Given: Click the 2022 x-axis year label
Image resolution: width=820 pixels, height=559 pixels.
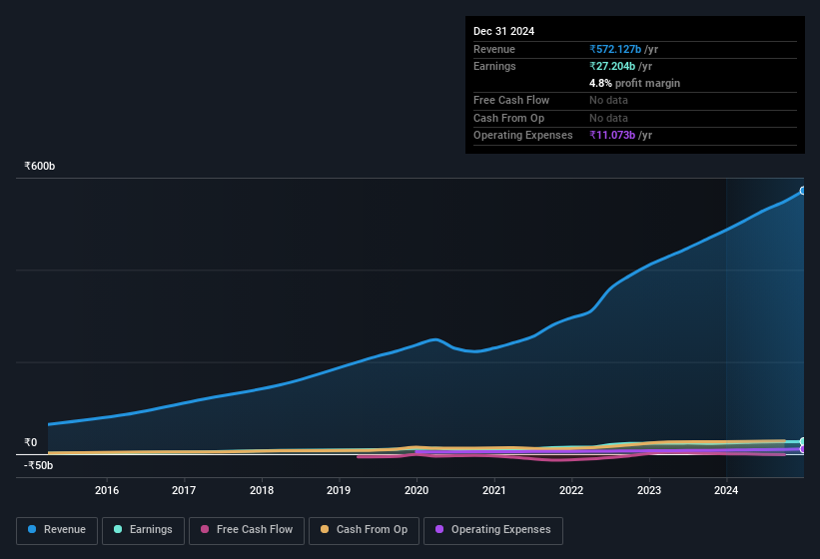Looking at the screenshot, I should [571, 490].
